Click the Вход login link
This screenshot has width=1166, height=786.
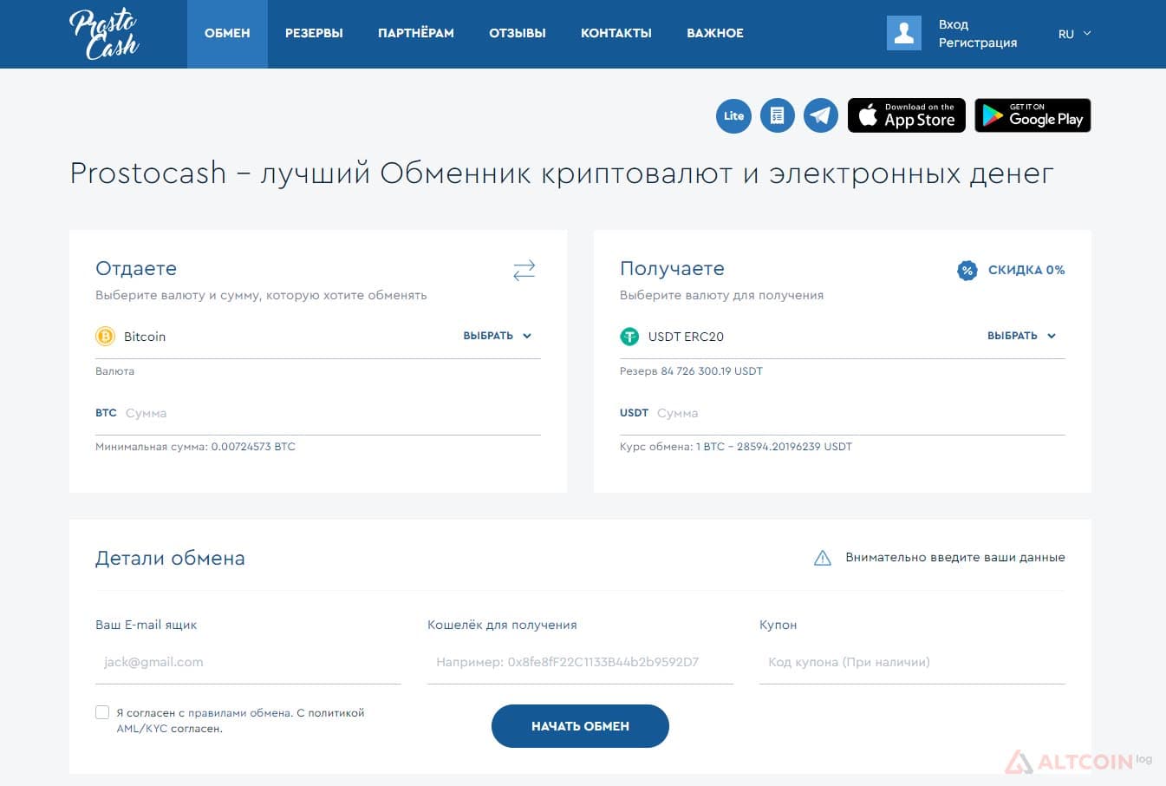pyautogui.click(x=954, y=24)
